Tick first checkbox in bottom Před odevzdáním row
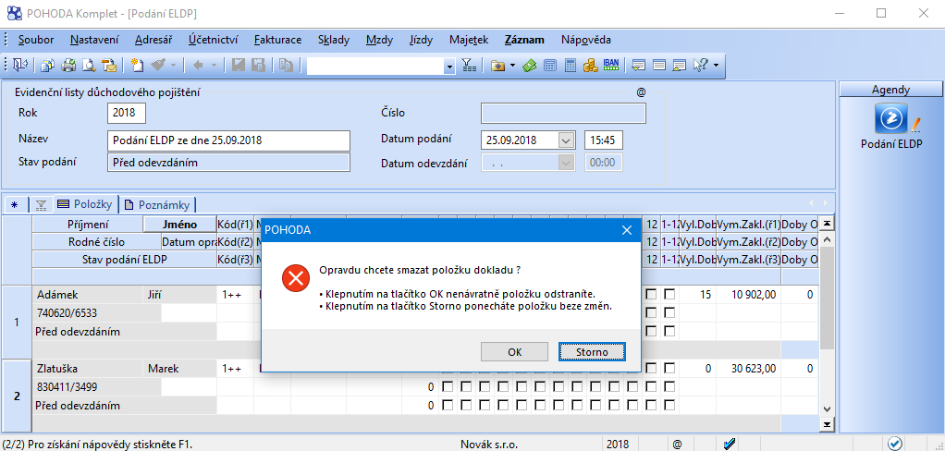This screenshot has width=945, height=451. click(x=448, y=405)
